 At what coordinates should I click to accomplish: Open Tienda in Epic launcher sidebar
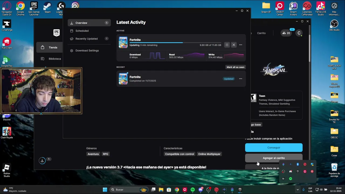[x=50, y=47]
